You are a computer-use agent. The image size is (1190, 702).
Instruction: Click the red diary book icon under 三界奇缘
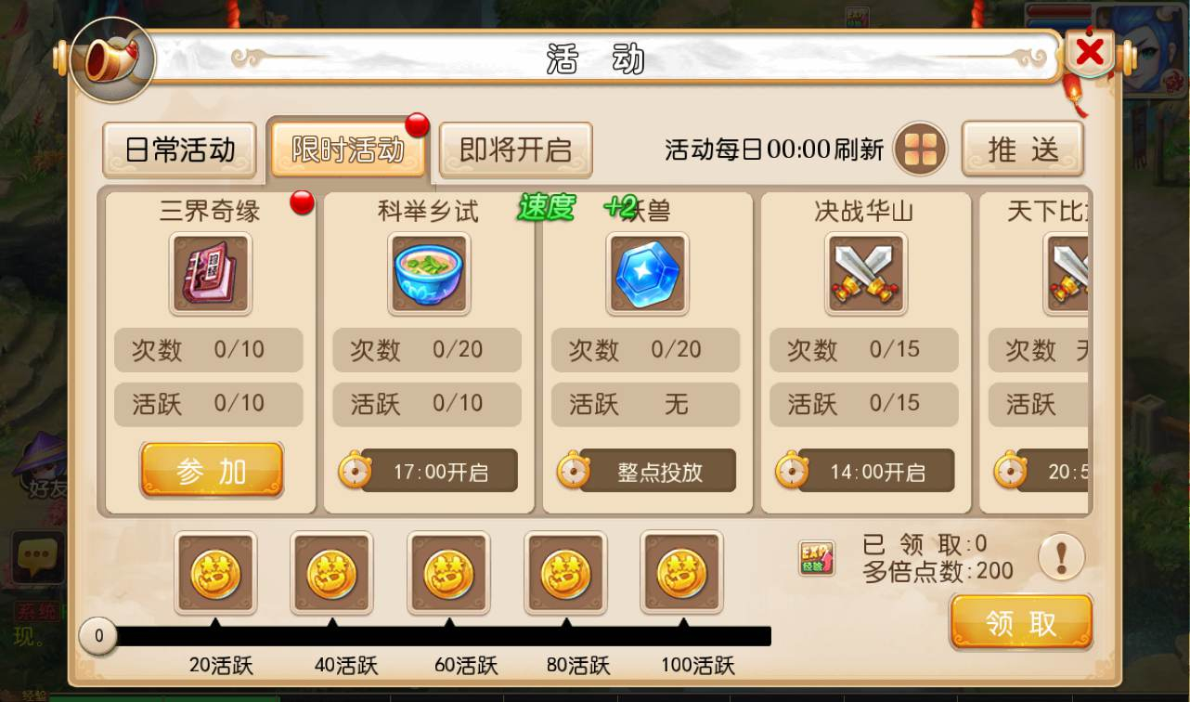(211, 273)
